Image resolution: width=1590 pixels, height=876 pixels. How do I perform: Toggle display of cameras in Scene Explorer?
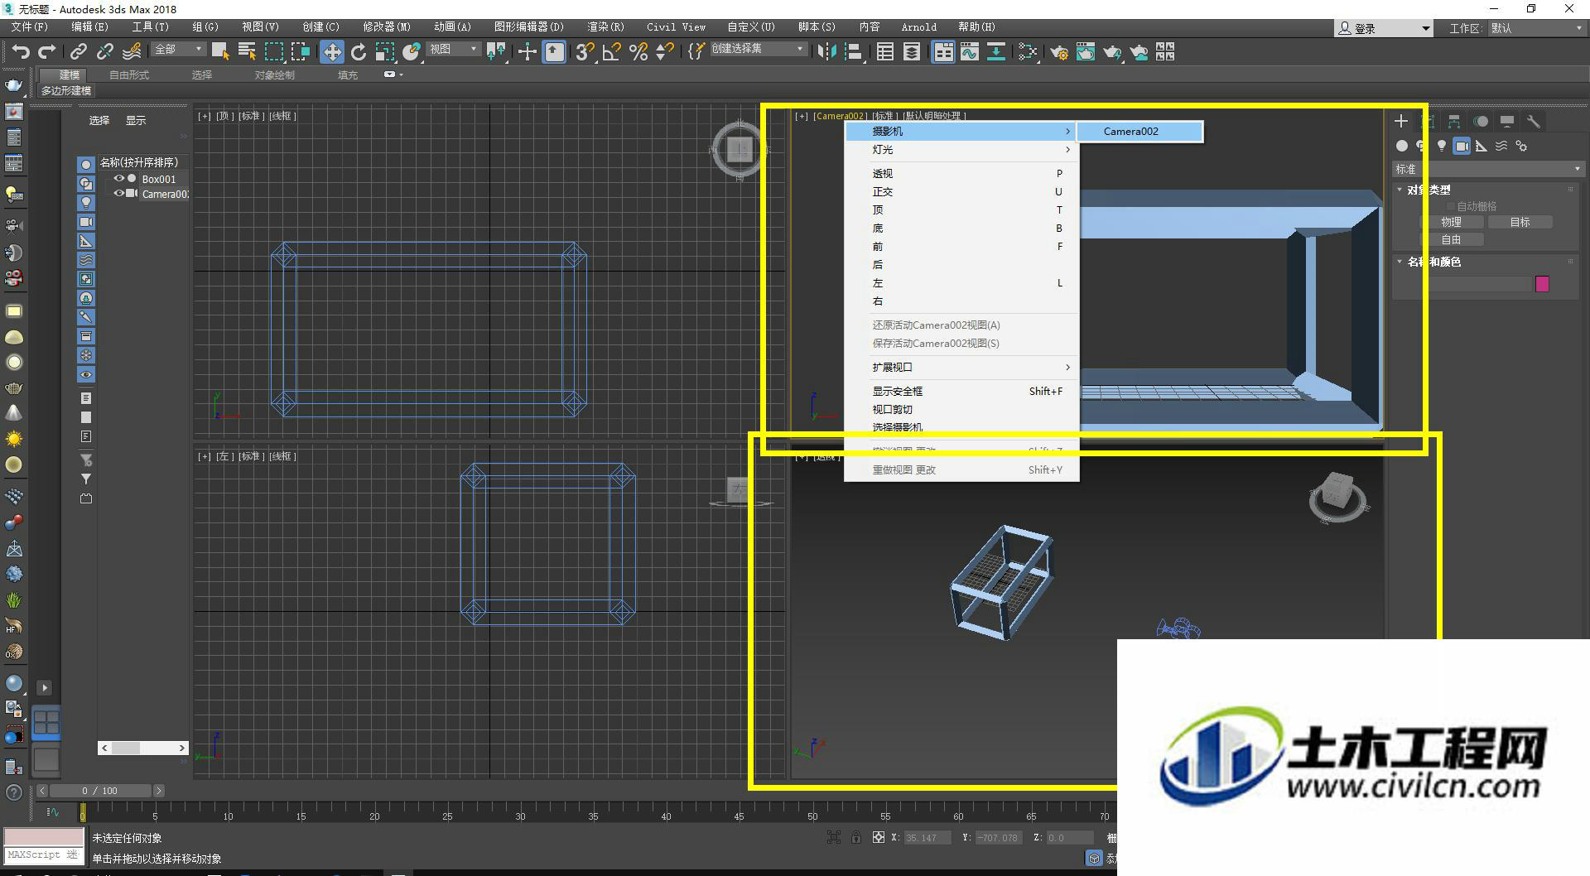(86, 222)
